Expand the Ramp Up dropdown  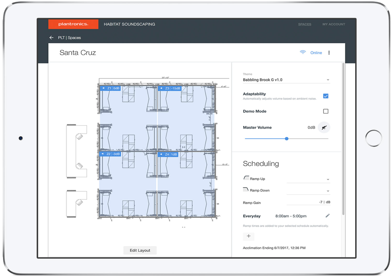[x=308, y=179]
